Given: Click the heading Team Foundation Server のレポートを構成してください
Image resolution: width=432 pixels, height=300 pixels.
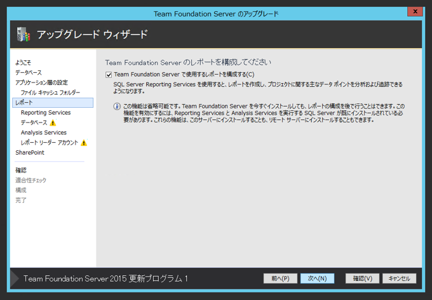Looking at the screenshot, I should [188, 63].
